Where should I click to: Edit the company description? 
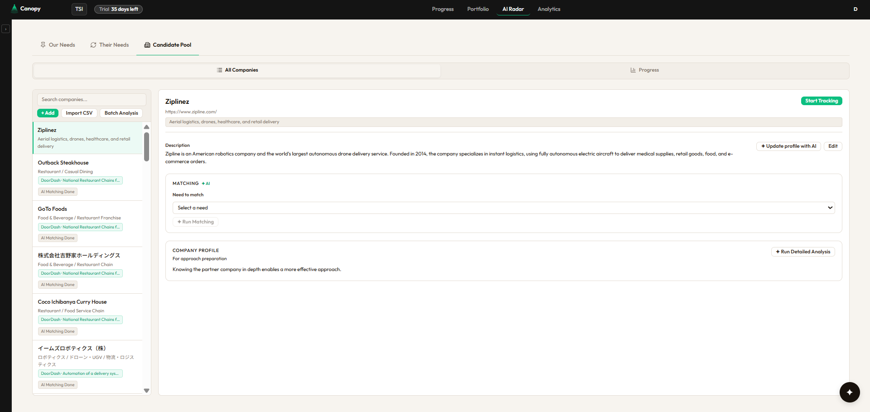click(x=833, y=146)
